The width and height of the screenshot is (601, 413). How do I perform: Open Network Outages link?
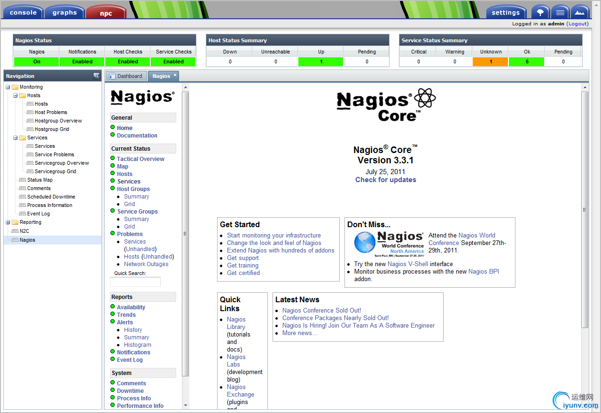(x=146, y=264)
